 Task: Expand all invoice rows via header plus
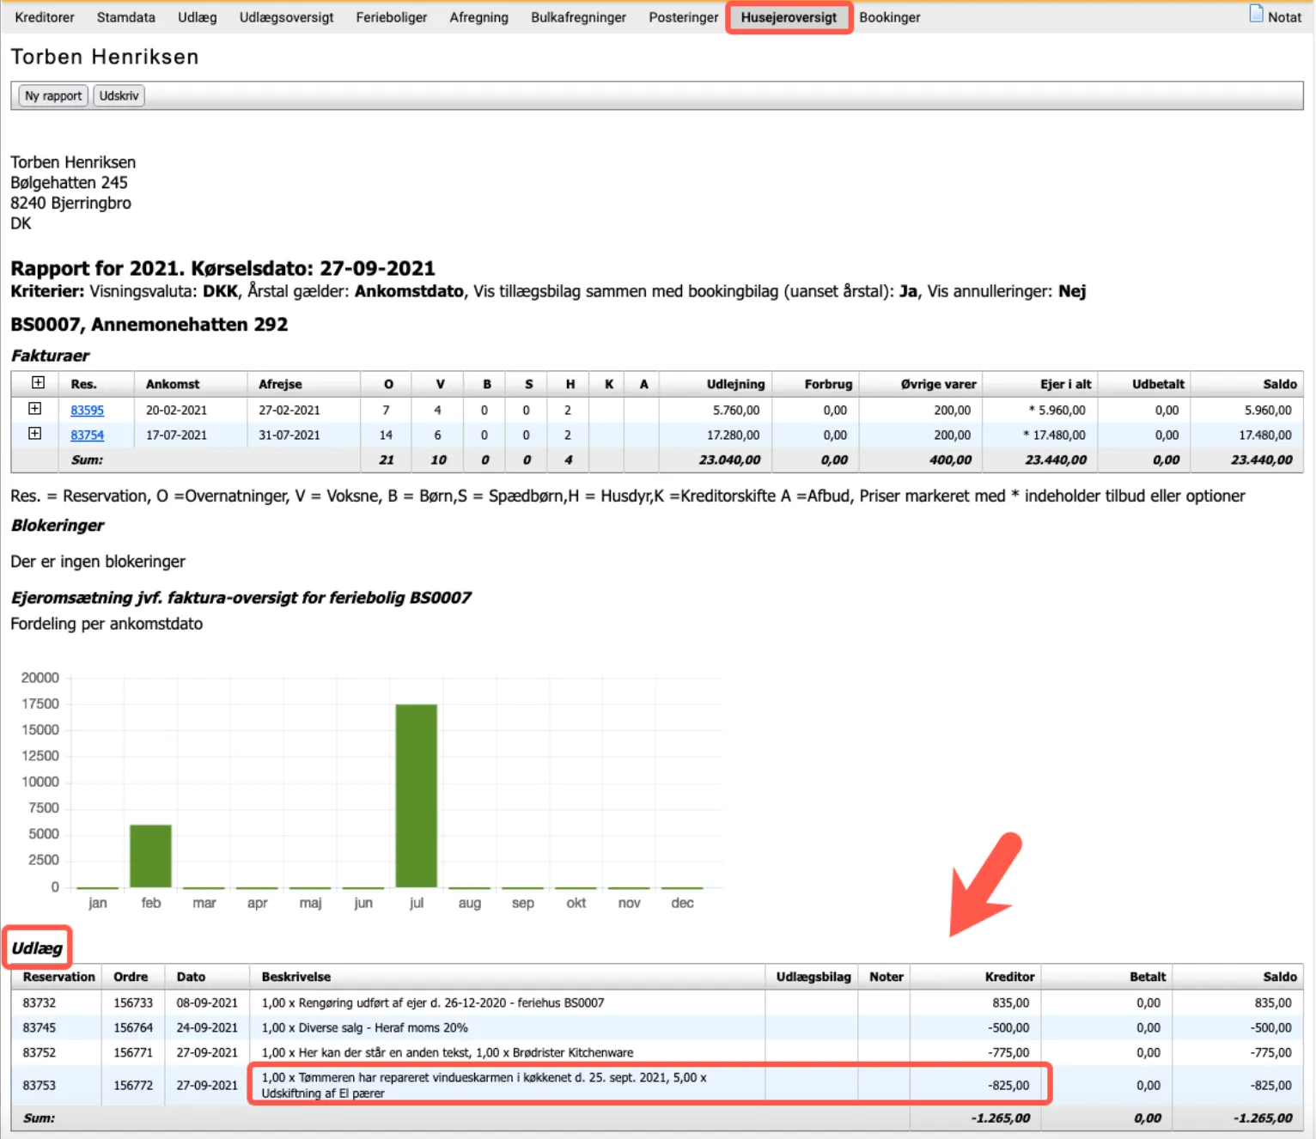coord(38,383)
